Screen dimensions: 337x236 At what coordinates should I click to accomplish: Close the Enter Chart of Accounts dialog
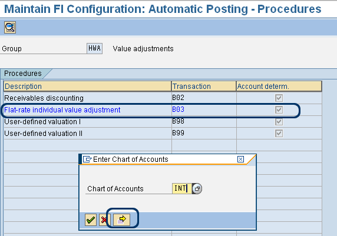pyautogui.click(x=240, y=159)
